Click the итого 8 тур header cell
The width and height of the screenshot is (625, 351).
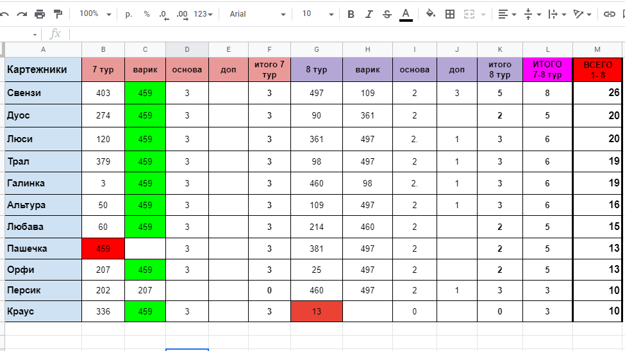(x=500, y=69)
